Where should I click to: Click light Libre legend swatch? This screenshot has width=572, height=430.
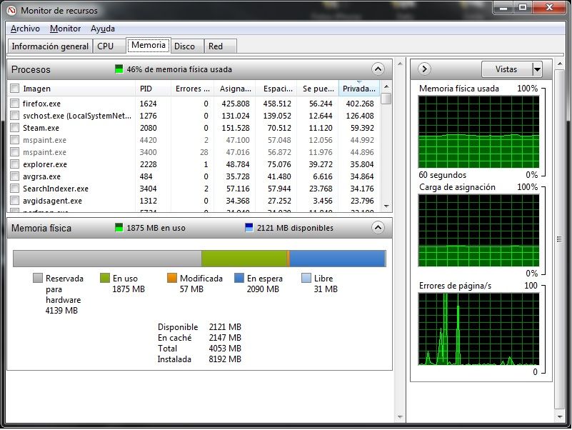click(x=306, y=278)
